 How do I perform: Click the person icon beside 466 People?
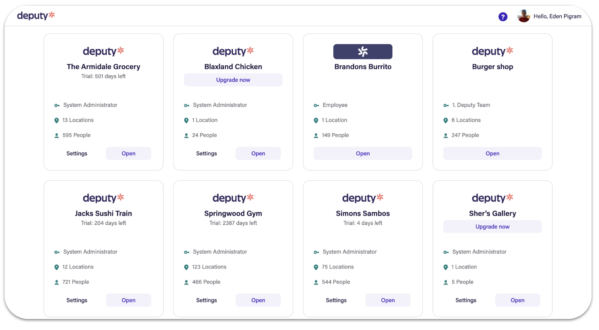pos(186,282)
